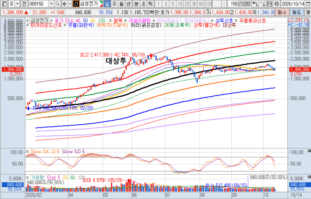Open chart settings gear icon
This screenshot has height=199, width=311.
click(276, 3)
